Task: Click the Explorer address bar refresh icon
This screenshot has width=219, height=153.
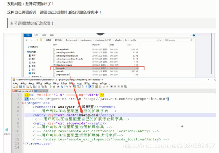Action: 160,40
